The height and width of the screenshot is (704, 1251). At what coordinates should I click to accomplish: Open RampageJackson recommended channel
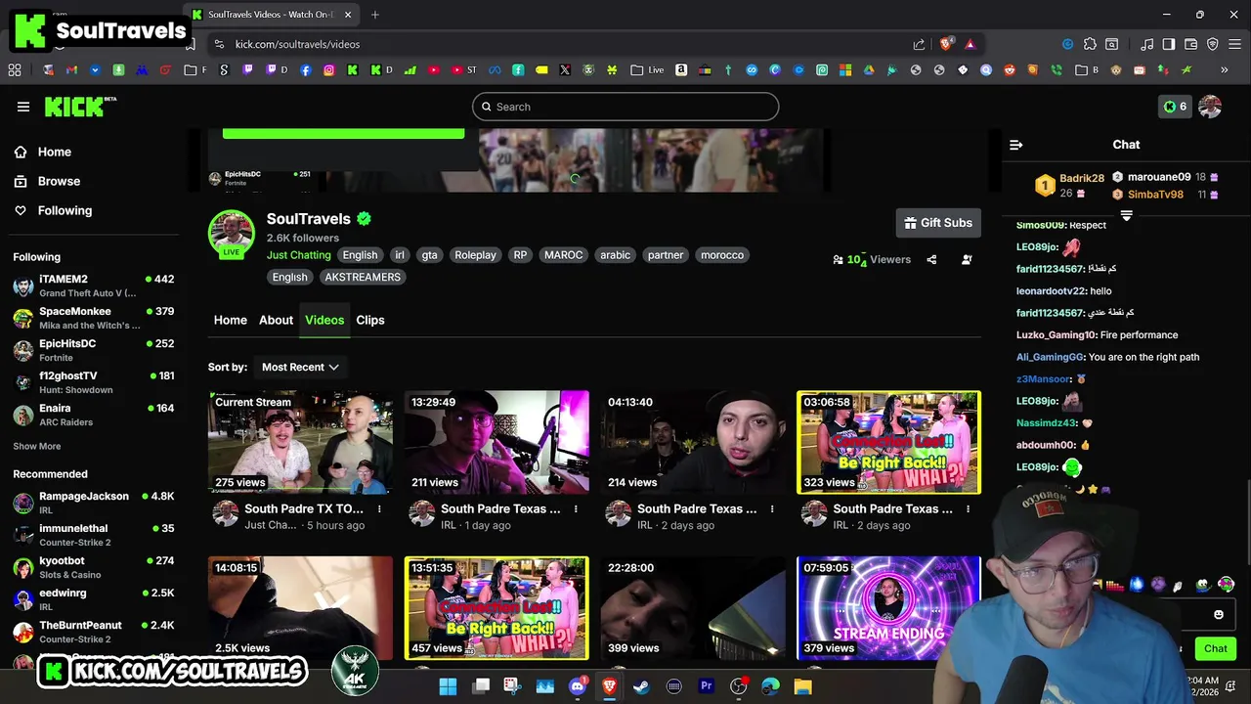94,503
